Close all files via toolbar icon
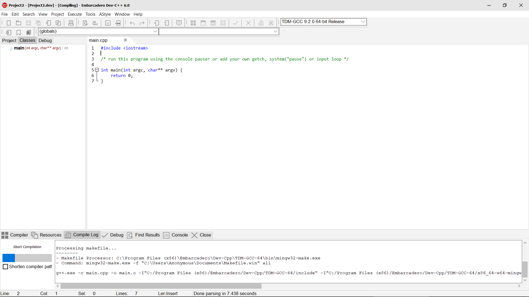Viewport: 529px width, 297px height. pyautogui.click(x=58, y=23)
